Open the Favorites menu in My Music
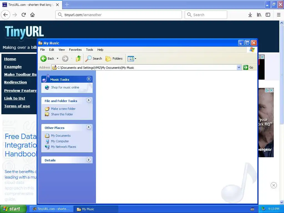Screen dimensions: 284x213 tap(75, 50)
